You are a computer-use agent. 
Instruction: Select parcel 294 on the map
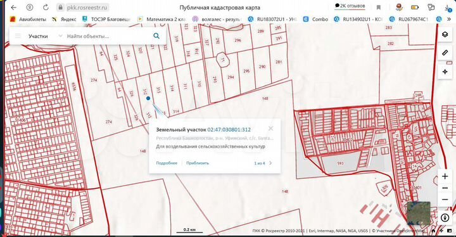(231, 77)
